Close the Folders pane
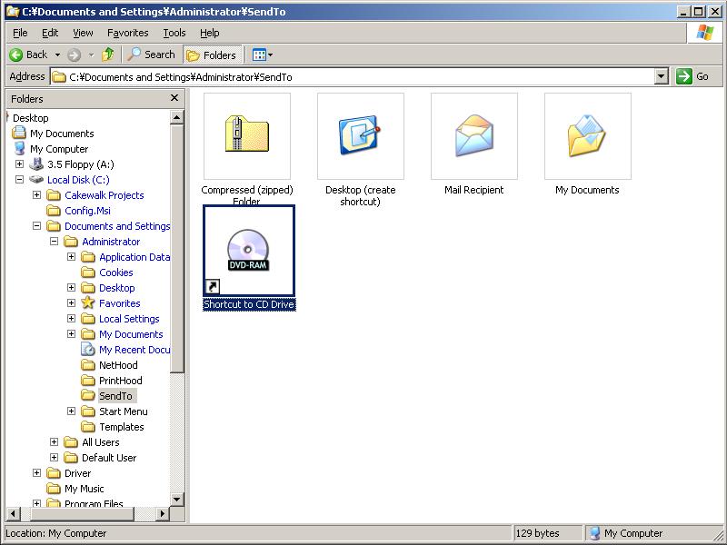Viewport: 727px width, 545px height. [x=174, y=98]
